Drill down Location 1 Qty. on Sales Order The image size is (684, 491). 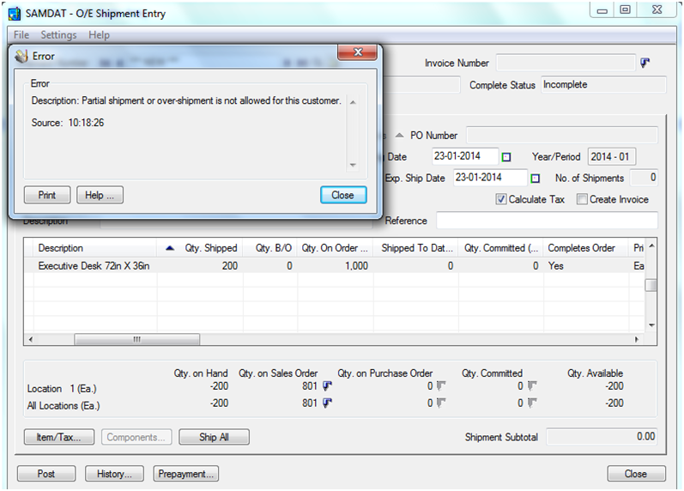coord(327,385)
